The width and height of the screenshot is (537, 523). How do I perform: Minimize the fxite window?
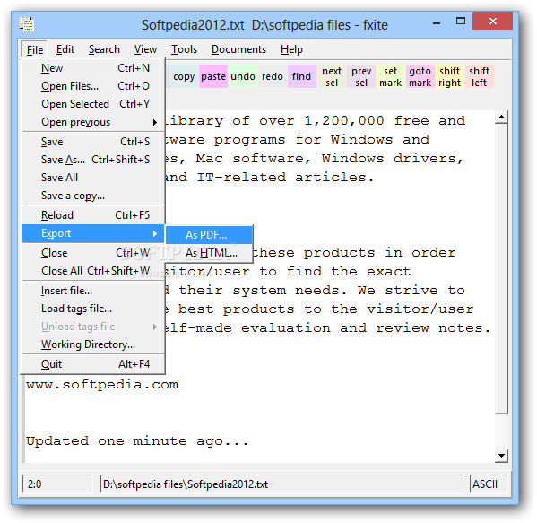pos(437,23)
